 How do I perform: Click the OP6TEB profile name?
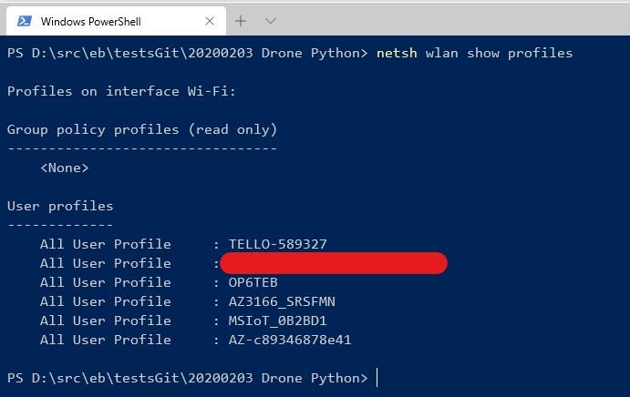[x=253, y=282]
